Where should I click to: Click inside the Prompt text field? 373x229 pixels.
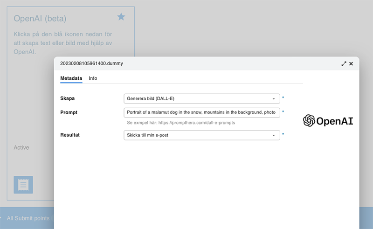click(201, 112)
